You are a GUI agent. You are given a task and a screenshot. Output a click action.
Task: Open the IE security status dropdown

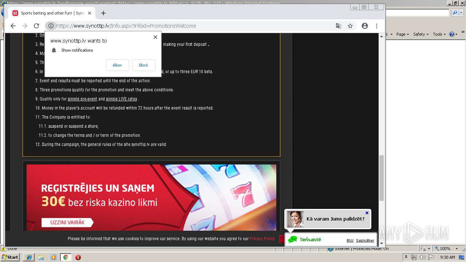424,249
